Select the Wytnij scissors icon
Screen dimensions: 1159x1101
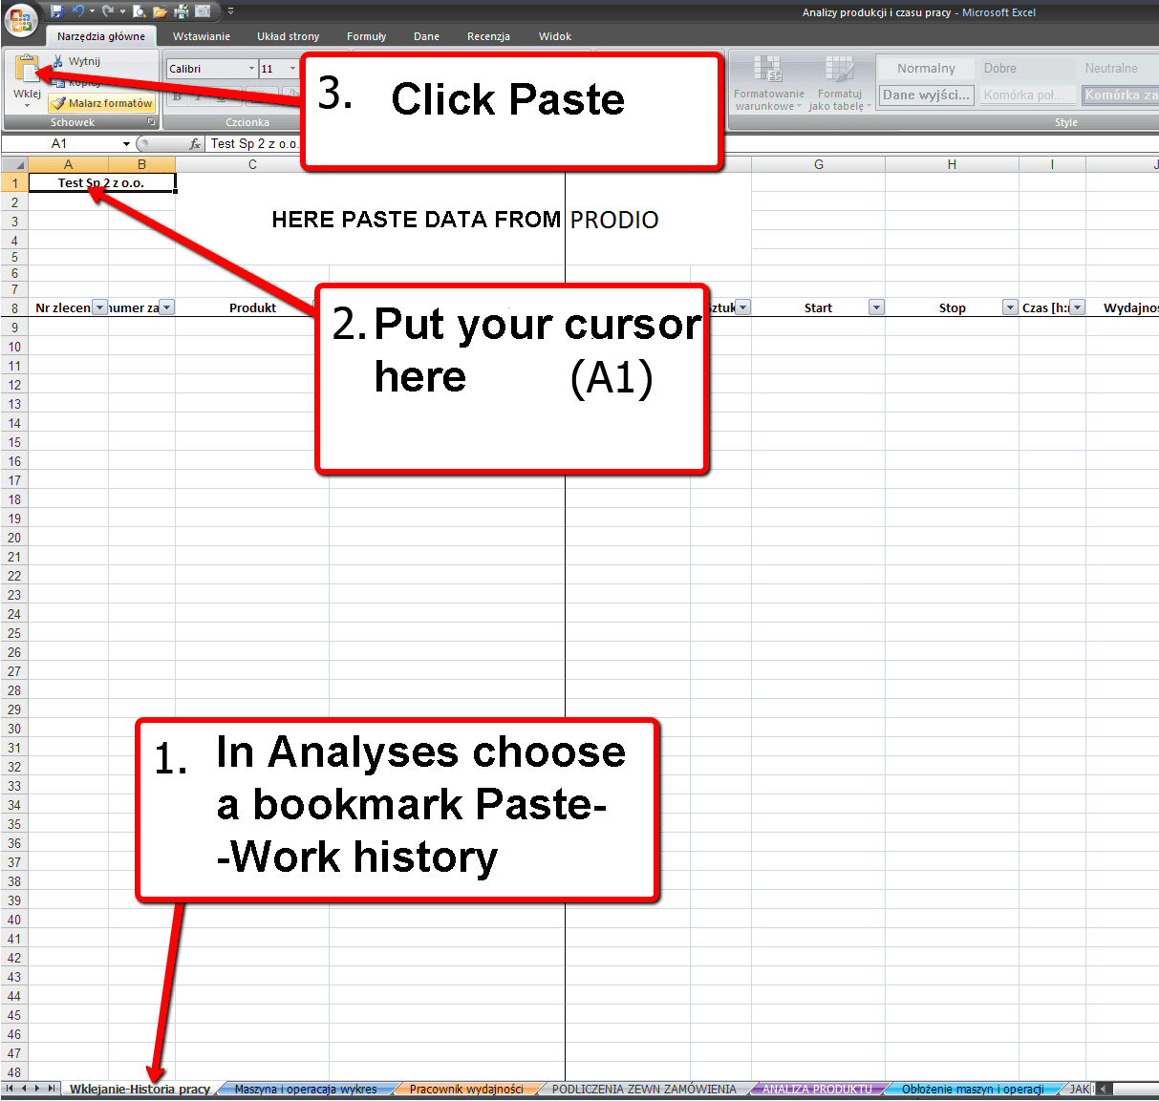(57, 60)
